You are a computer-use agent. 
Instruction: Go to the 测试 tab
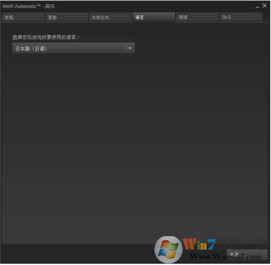pyautogui.click(x=197, y=17)
